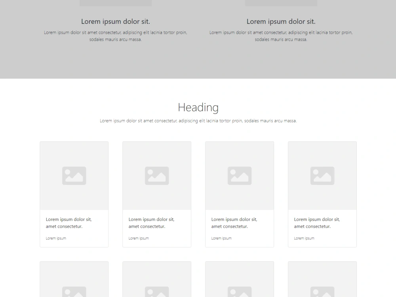This screenshot has width=396, height=297.
Task: Click 'Lorem ipsum' caption in third card
Action: tap(221, 238)
